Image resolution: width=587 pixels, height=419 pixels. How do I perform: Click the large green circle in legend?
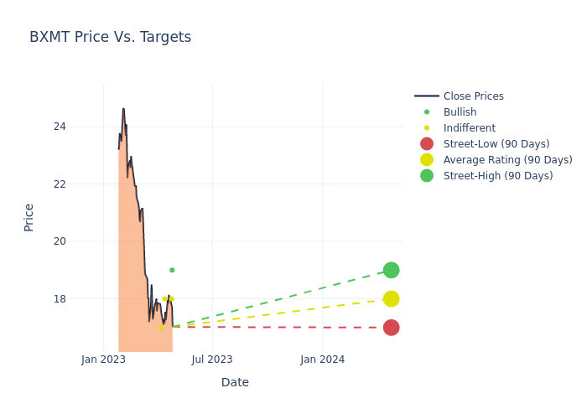(427, 176)
